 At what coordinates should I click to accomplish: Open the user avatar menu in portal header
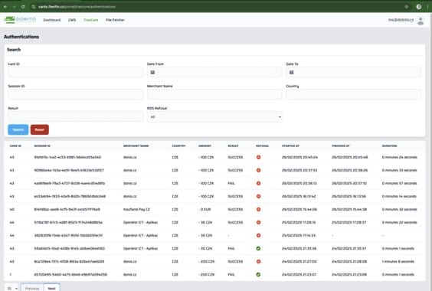pyautogui.click(x=421, y=21)
